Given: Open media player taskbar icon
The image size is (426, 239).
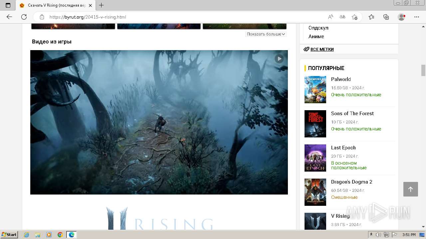Looking at the screenshot, I should tap(49, 235).
